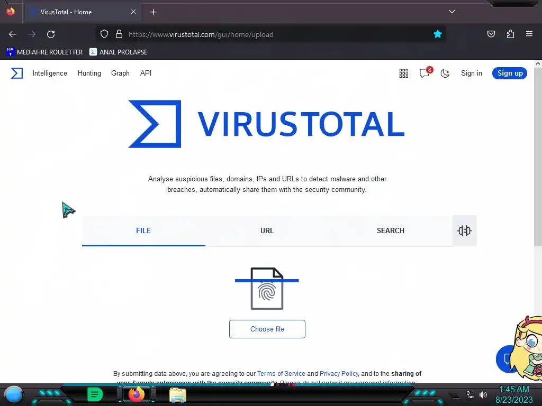Image resolution: width=542 pixels, height=406 pixels.
Task: Open API menu item
Action: coord(146,73)
